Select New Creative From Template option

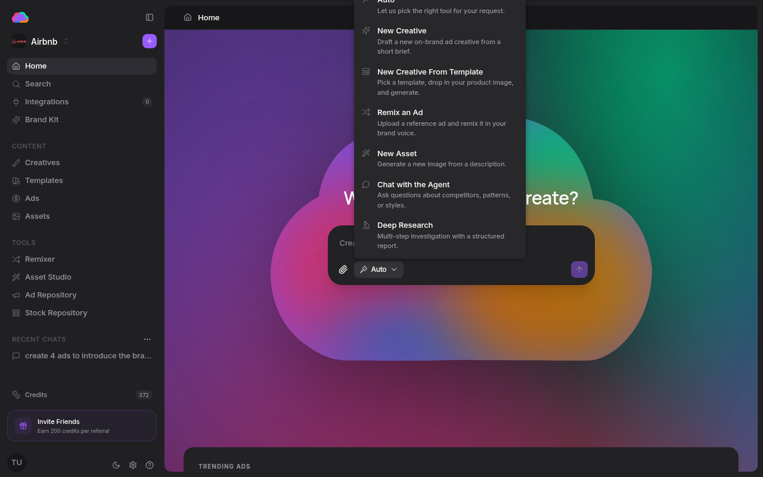click(440, 82)
